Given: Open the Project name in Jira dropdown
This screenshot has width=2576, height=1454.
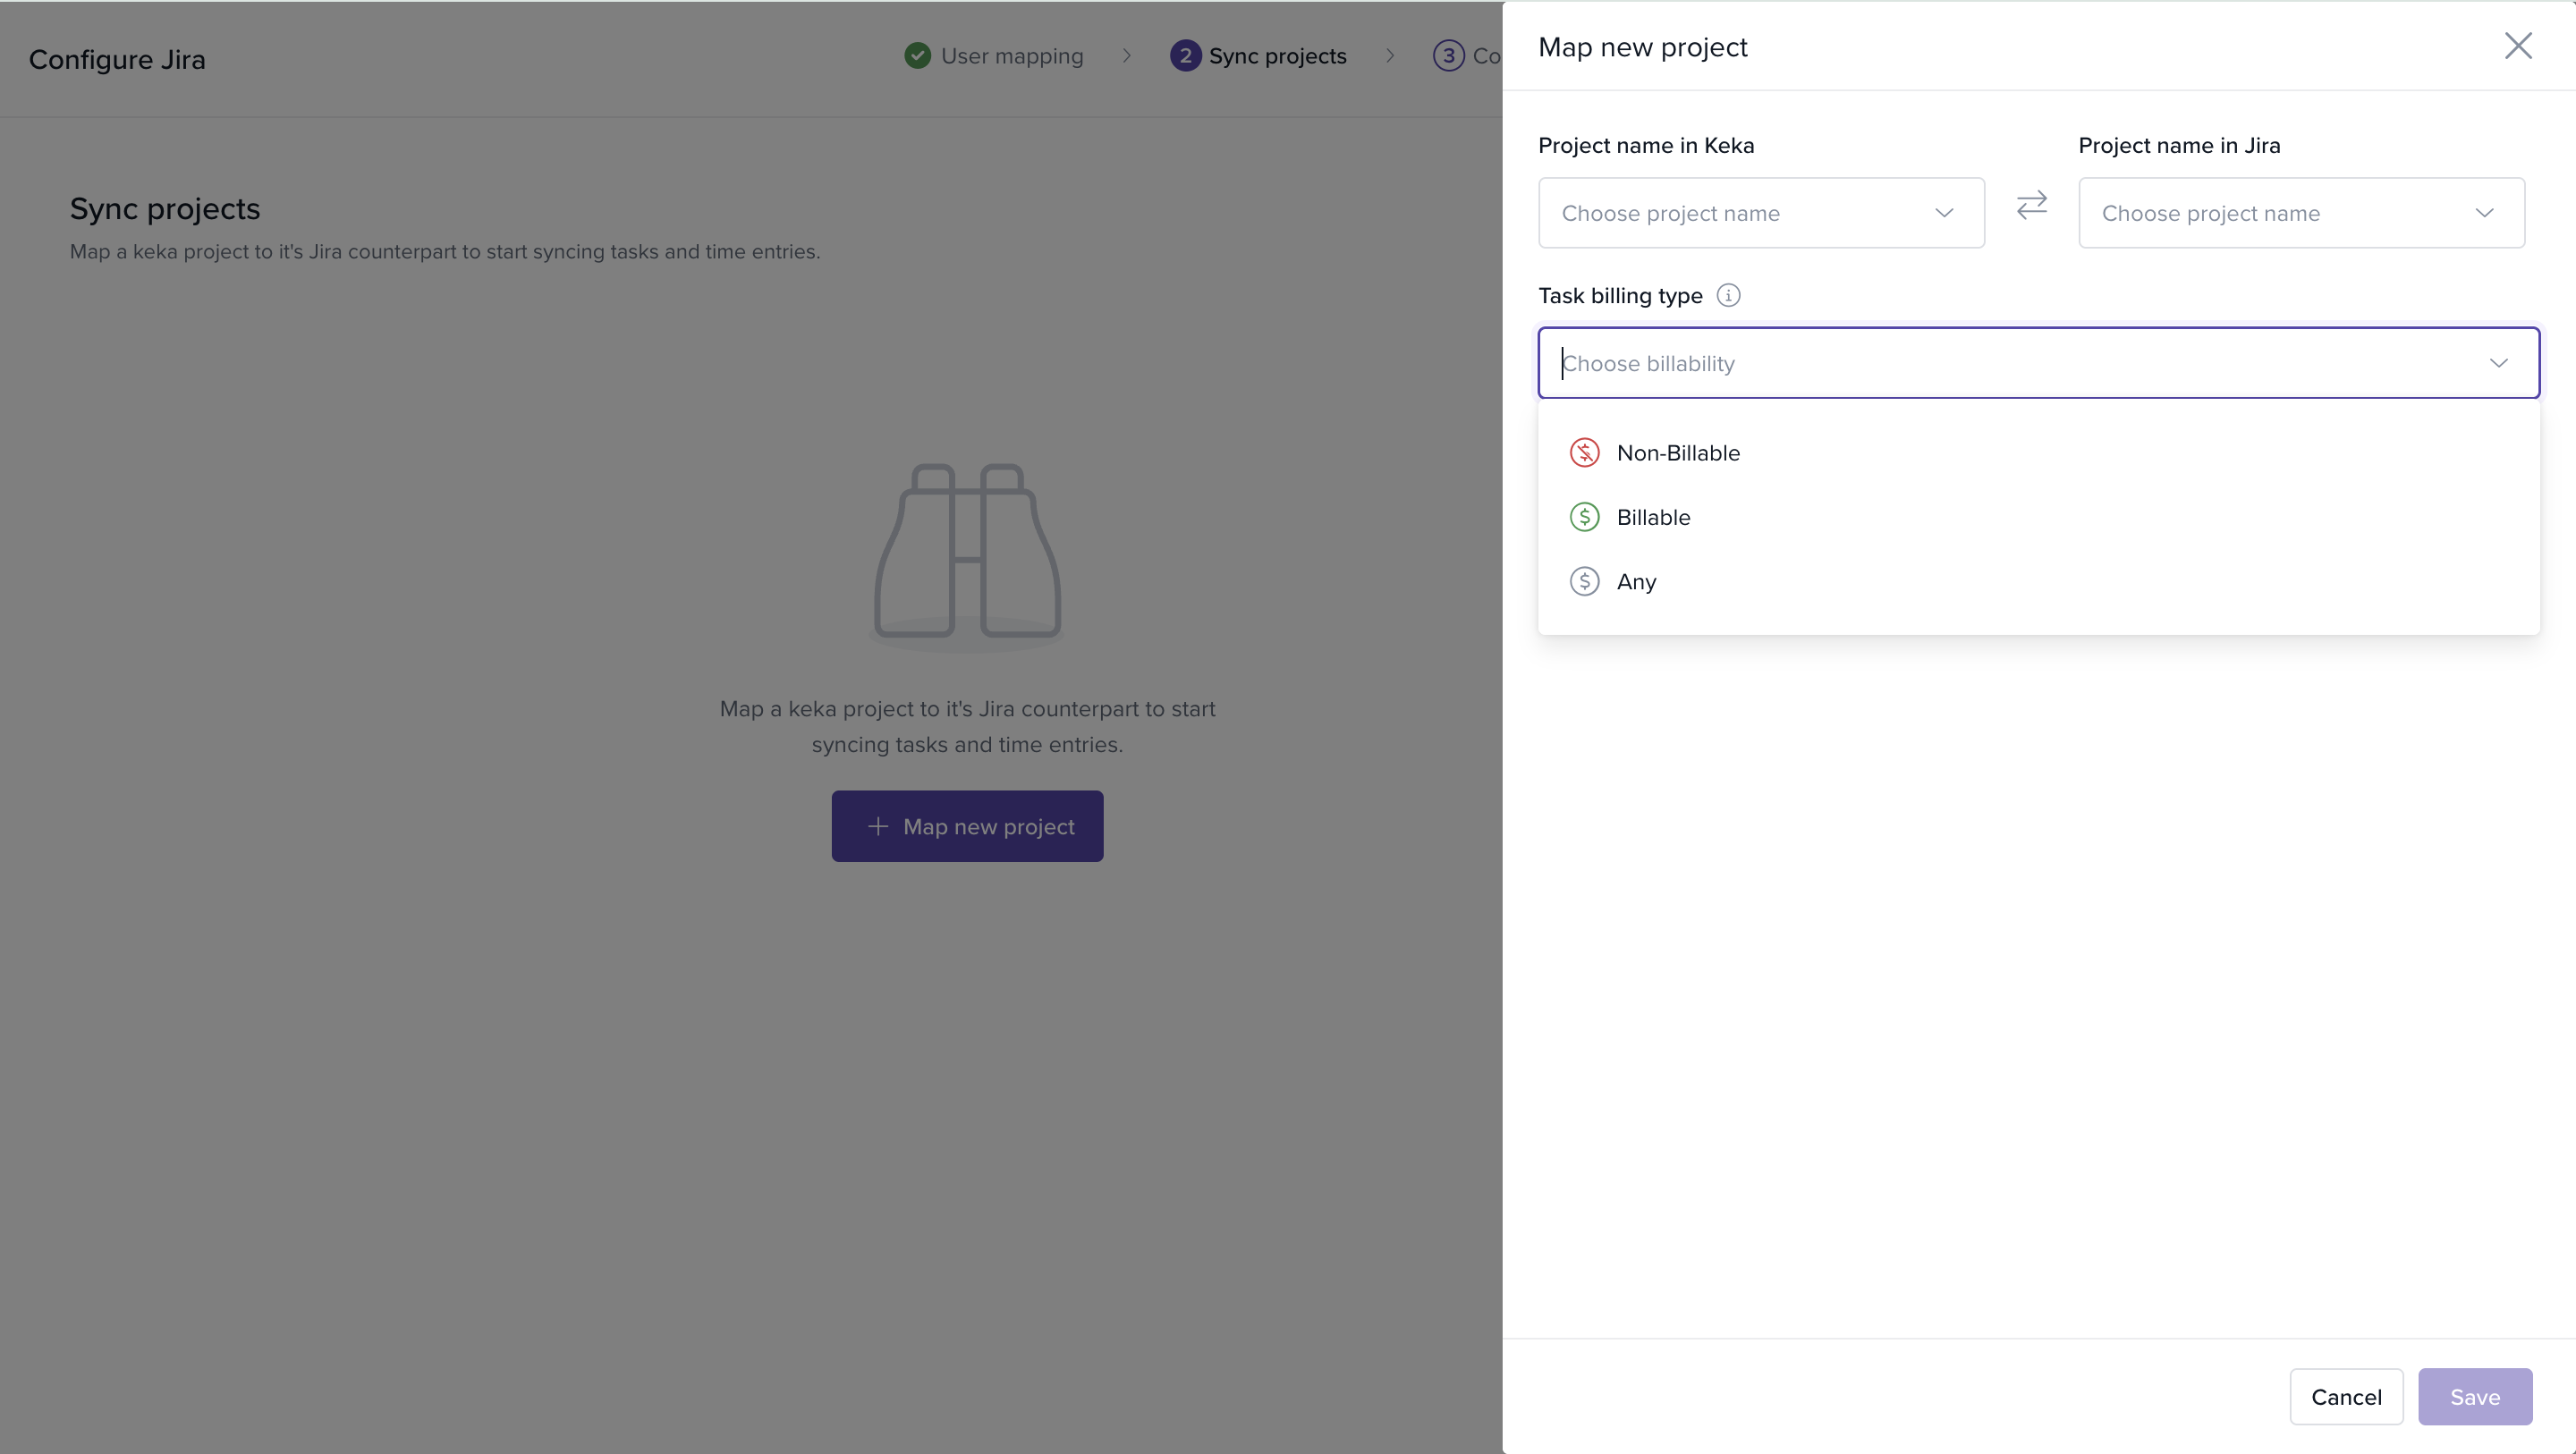Looking at the screenshot, I should click(x=2301, y=213).
